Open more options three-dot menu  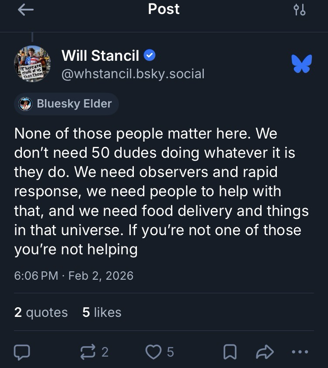click(300, 352)
